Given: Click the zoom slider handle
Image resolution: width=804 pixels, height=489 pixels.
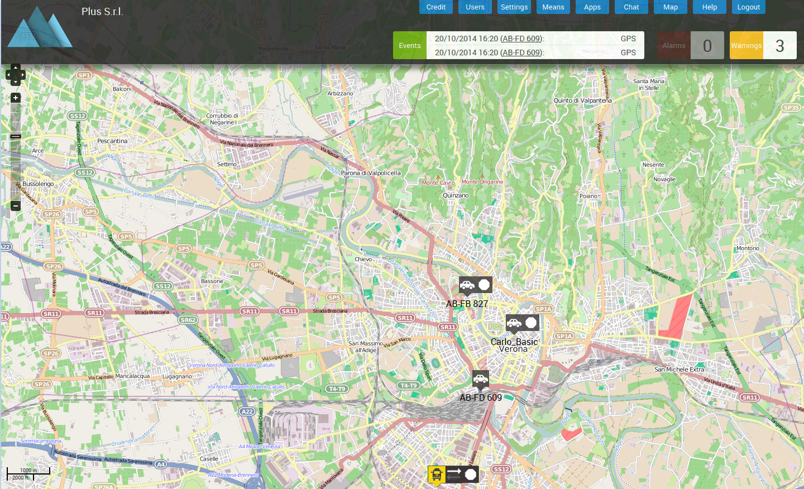Looking at the screenshot, I should point(16,136).
